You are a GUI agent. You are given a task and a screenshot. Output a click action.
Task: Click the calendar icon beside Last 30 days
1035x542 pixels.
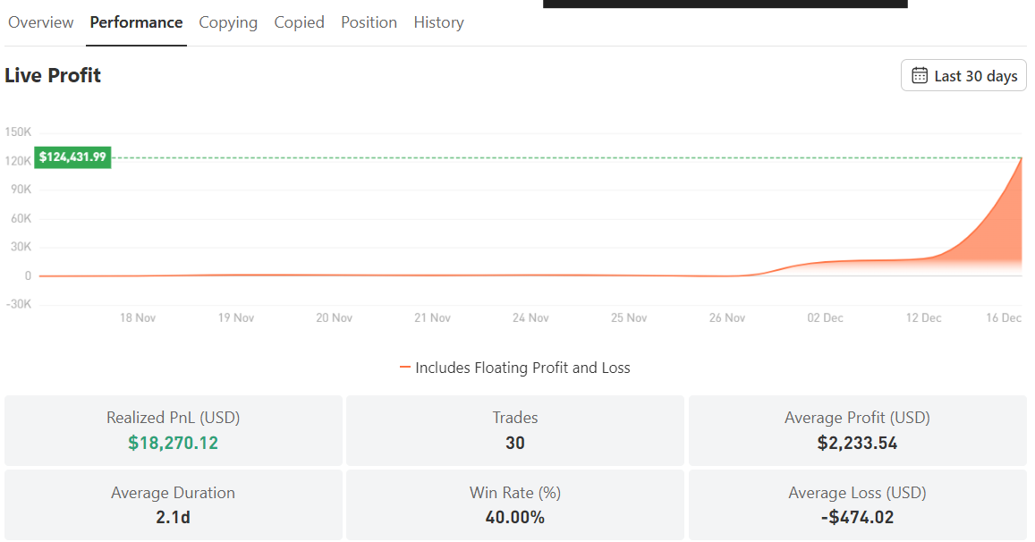click(920, 75)
